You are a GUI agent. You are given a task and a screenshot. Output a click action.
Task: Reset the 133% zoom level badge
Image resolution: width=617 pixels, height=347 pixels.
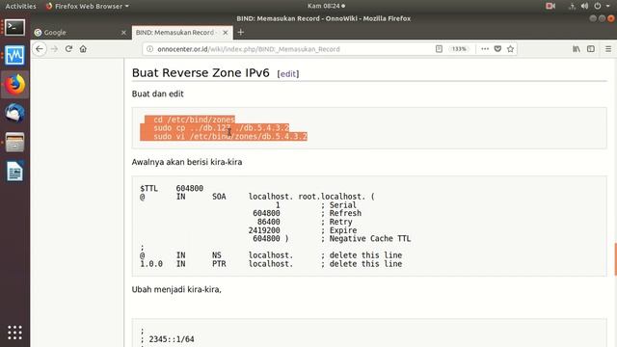[x=459, y=49]
